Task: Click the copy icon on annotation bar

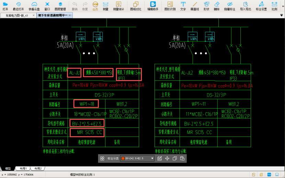Action: 175,158
